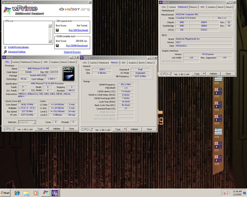Click the Install Missing Libraries icon
Screen dimensions: 247x197
(x=5, y=47)
